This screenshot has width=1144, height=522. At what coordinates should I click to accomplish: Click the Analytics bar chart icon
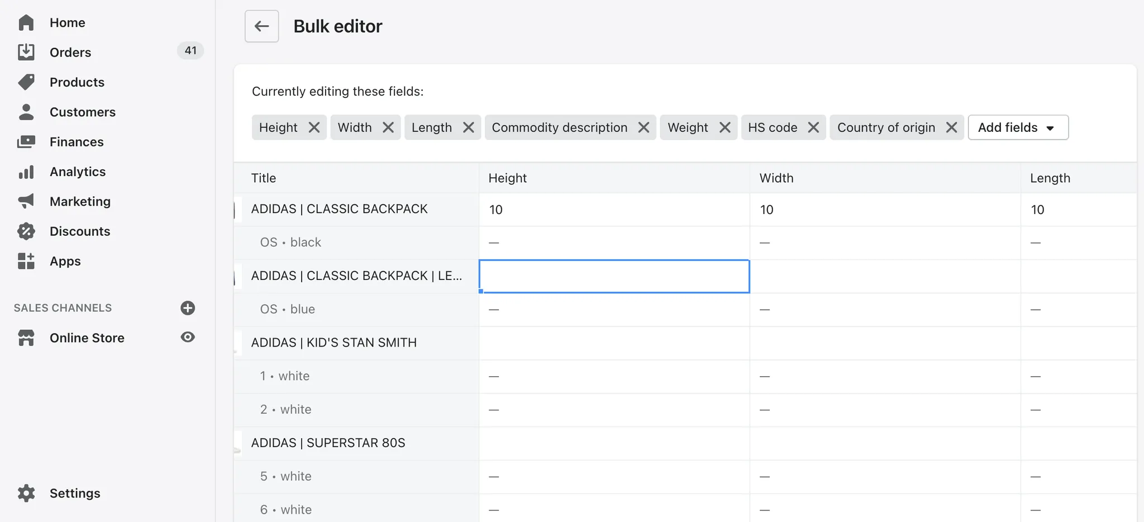coord(26,172)
